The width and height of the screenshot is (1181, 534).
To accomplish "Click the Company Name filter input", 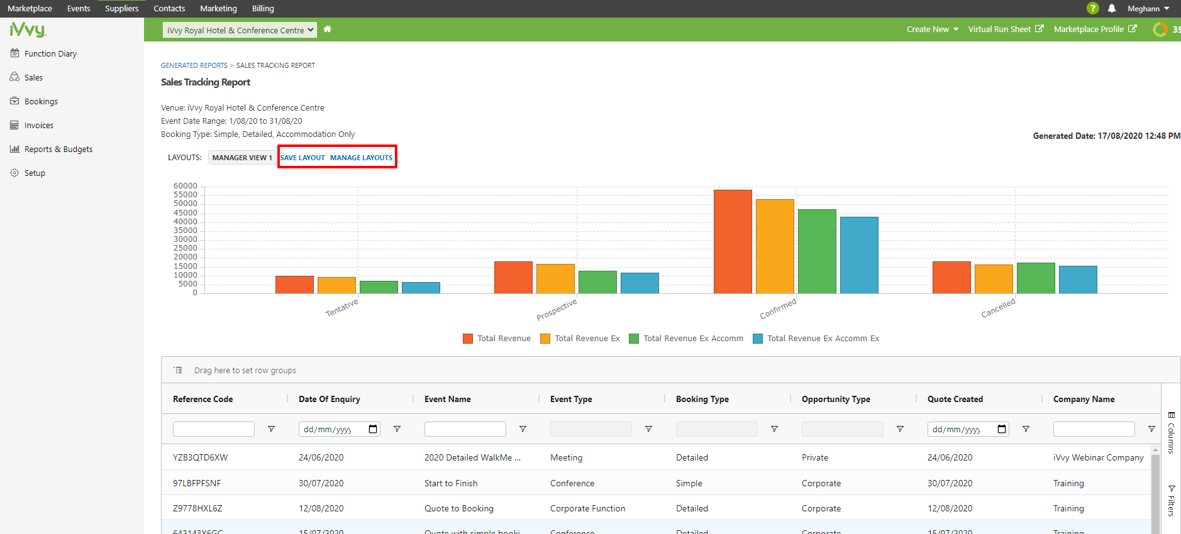I will pos(1094,429).
